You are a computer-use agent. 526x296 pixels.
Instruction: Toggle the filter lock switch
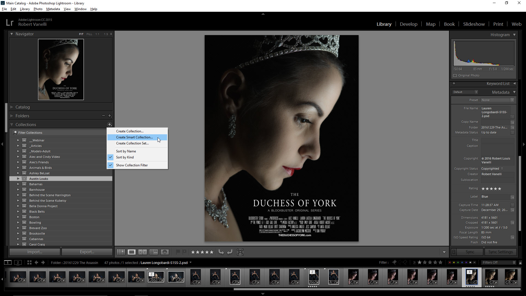pyautogui.click(x=520, y=263)
